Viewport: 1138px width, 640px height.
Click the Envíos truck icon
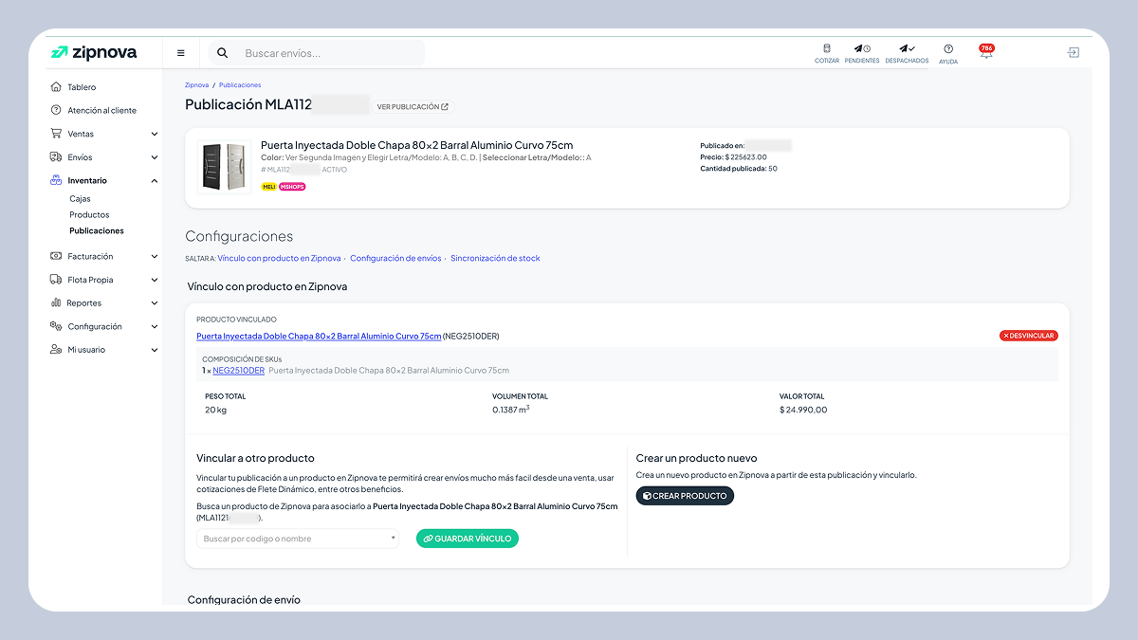coord(56,157)
